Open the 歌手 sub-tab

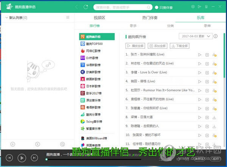pyautogui.click(x=133, y=26)
